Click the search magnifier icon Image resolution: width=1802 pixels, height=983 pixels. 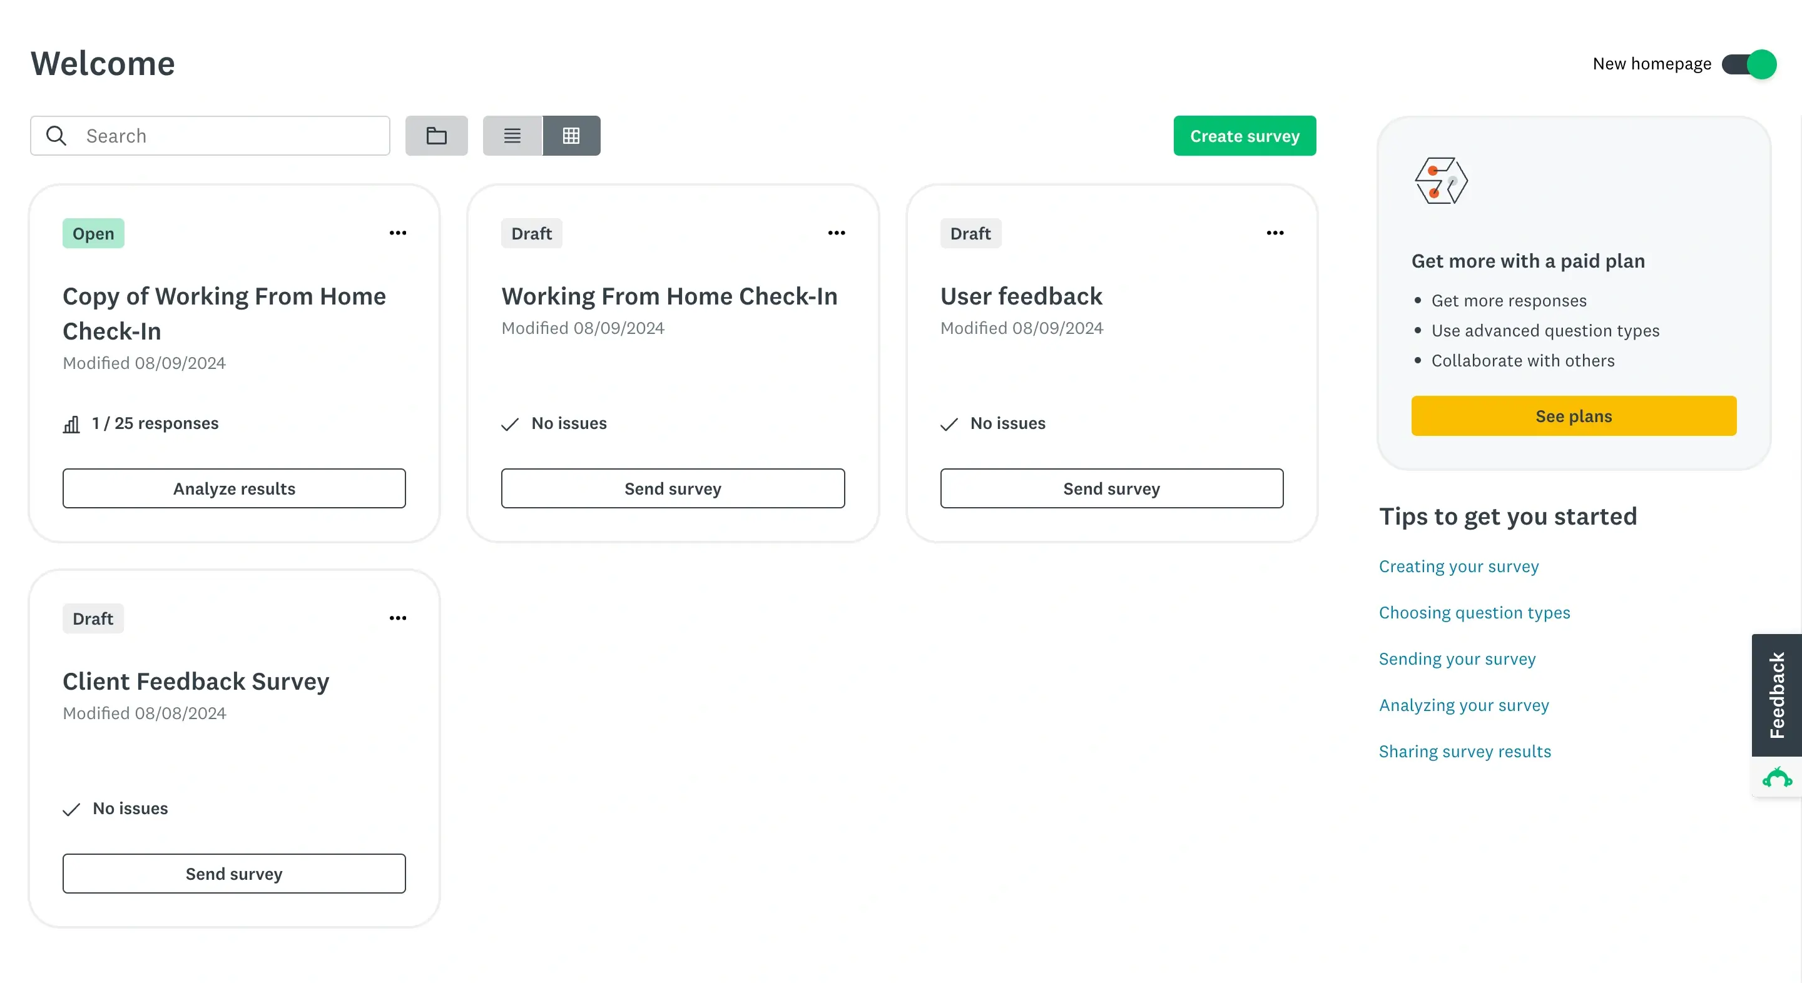pos(57,136)
